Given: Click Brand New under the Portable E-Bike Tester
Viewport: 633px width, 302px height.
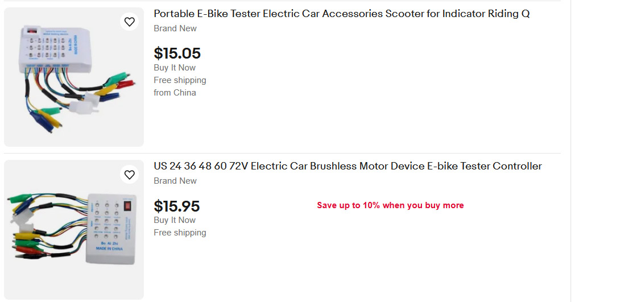Looking at the screenshot, I should coord(175,28).
